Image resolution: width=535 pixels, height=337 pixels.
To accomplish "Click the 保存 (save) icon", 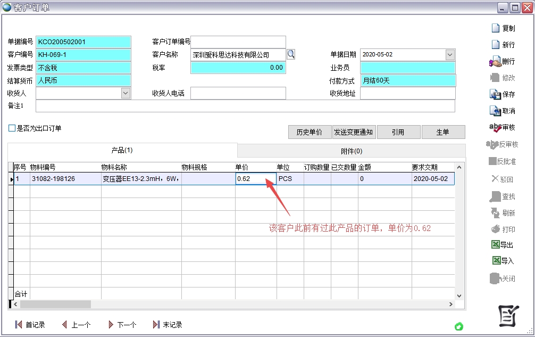I will [495, 94].
